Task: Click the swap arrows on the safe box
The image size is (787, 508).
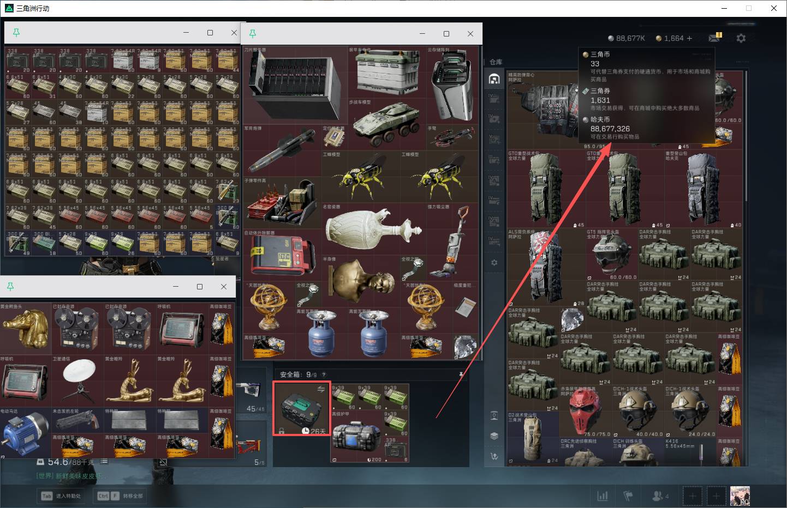Action: (x=321, y=389)
